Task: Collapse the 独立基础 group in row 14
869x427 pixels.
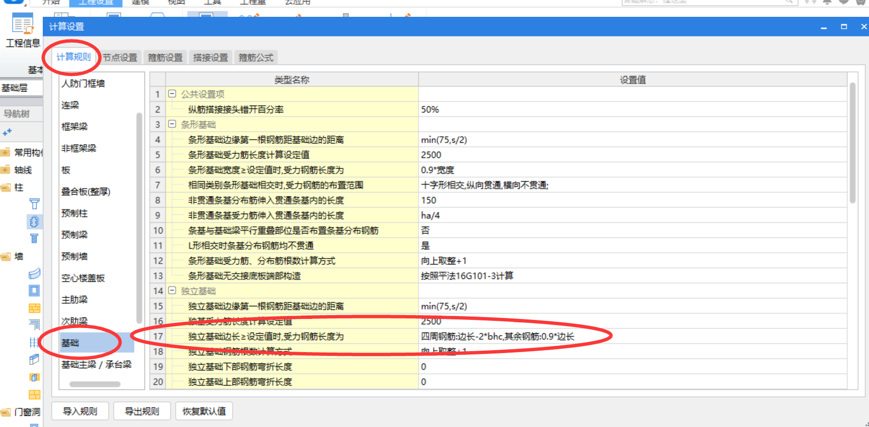Action: click(172, 291)
